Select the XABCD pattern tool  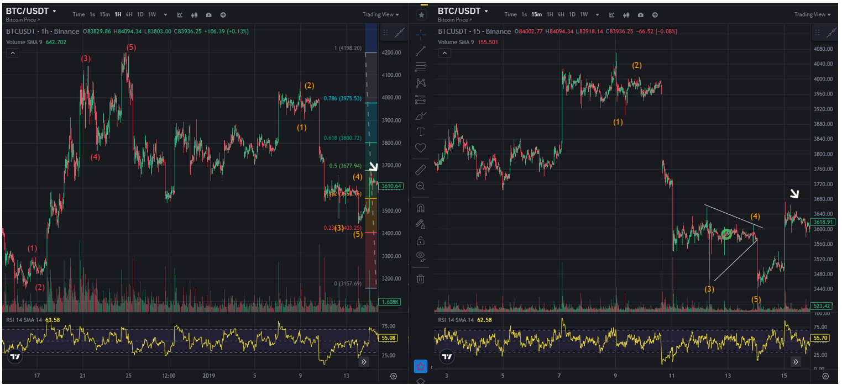[421, 83]
